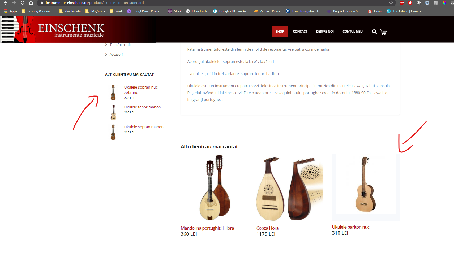
Task: Open the Ukulele tenor mahon link
Action: point(142,107)
